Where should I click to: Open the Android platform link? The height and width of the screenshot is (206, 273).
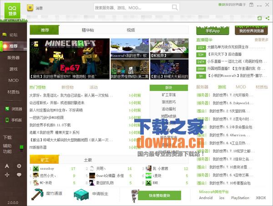(x=206, y=198)
